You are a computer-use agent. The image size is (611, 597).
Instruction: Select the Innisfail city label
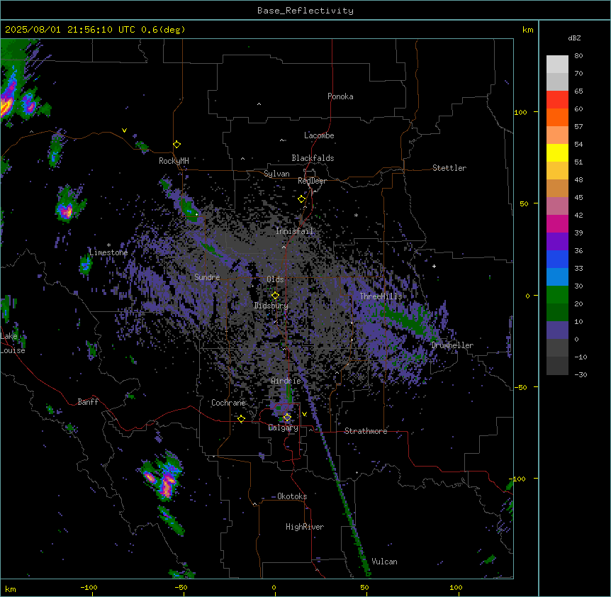[x=294, y=231]
